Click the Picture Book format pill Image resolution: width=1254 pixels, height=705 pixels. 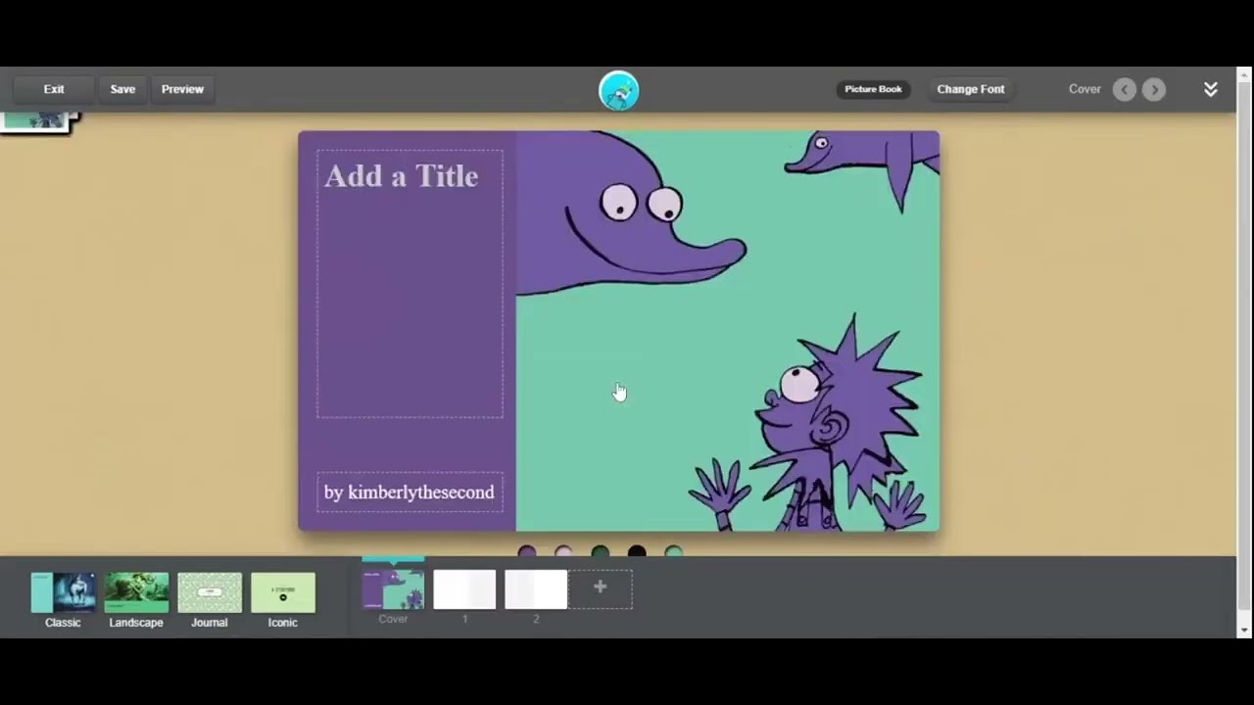point(873,89)
